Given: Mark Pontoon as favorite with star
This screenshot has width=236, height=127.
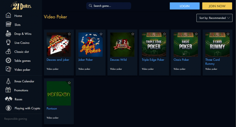Looking at the screenshot, I should (69, 83).
